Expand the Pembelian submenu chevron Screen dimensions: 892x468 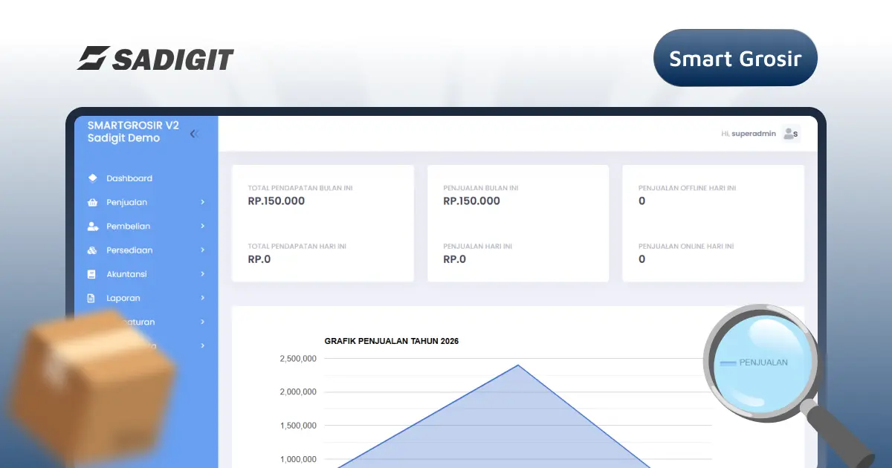tap(202, 226)
